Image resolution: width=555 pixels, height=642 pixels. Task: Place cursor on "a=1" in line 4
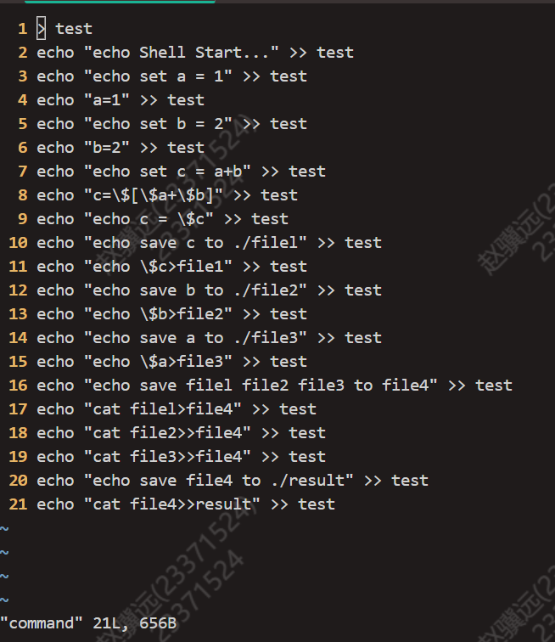pos(106,100)
